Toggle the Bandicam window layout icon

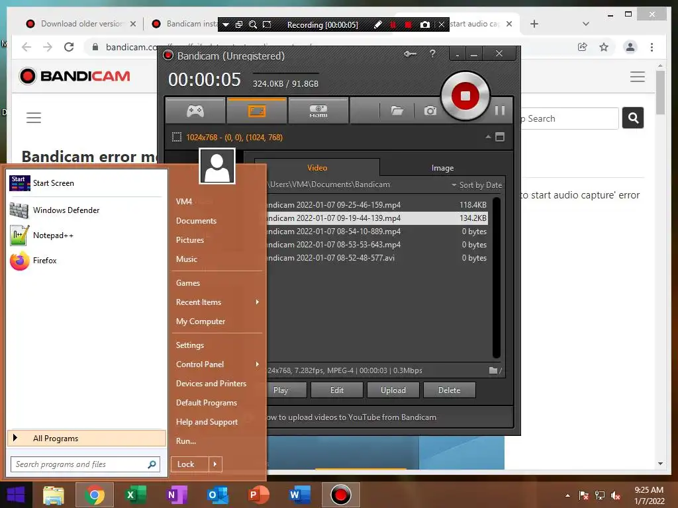pyautogui.click(x=500, y=137)
